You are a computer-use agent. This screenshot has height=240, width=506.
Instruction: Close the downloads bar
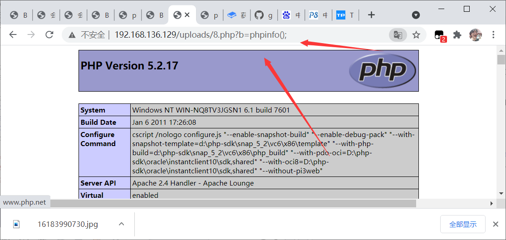coord(496,224)
